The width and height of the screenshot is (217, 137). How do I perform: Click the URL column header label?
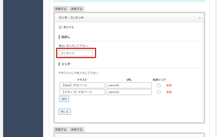tap(129, 80)
